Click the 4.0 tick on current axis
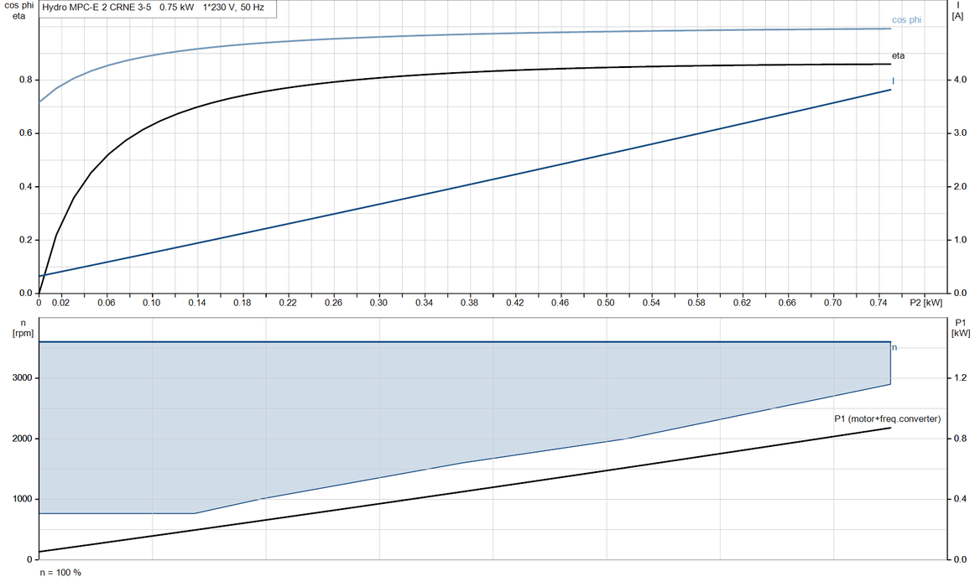This screenshot has width=975, height=587. tap(960, 80)
